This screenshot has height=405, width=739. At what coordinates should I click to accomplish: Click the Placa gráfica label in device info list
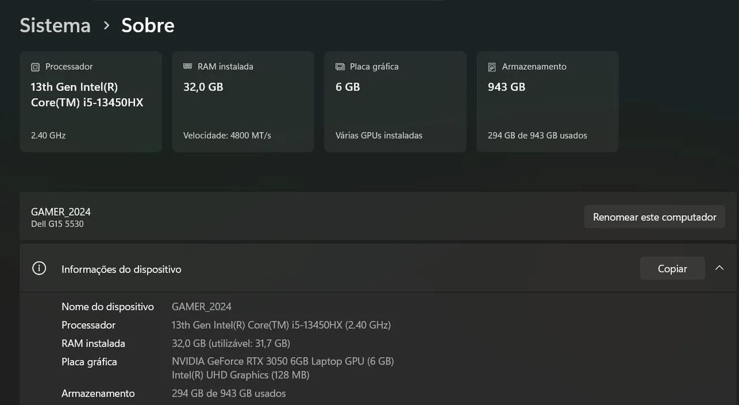[x=89, y=362]
